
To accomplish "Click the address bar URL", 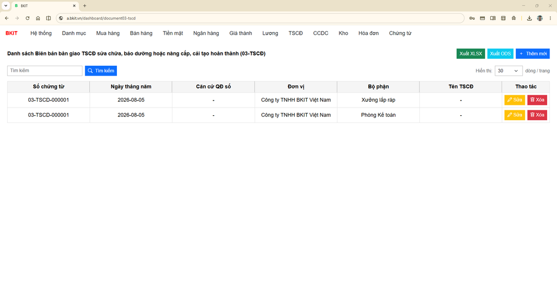I will click(x=101, y=18).
